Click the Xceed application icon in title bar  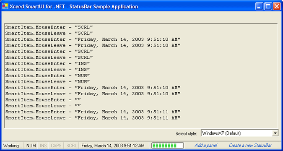click(x=5, y=6)
